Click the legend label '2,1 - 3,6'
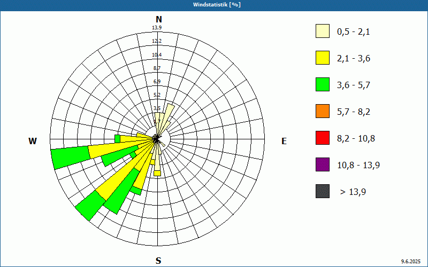Screen dimensions: 428x267 coord(354,59)
